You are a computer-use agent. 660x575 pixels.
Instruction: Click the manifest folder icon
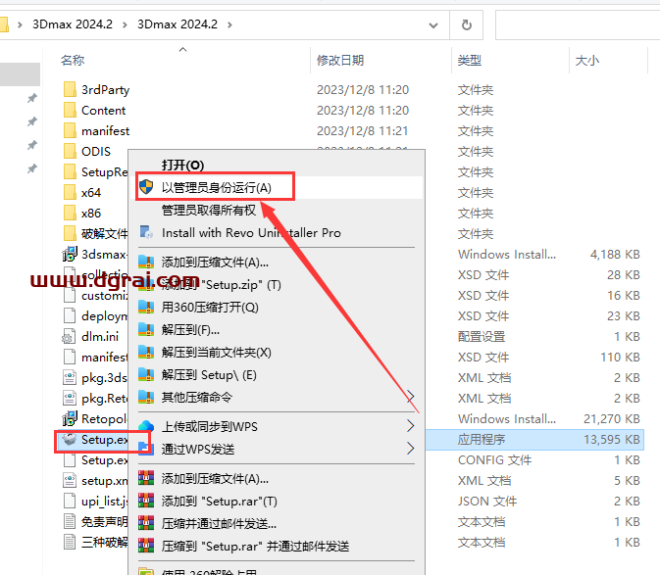coord(70,130)
